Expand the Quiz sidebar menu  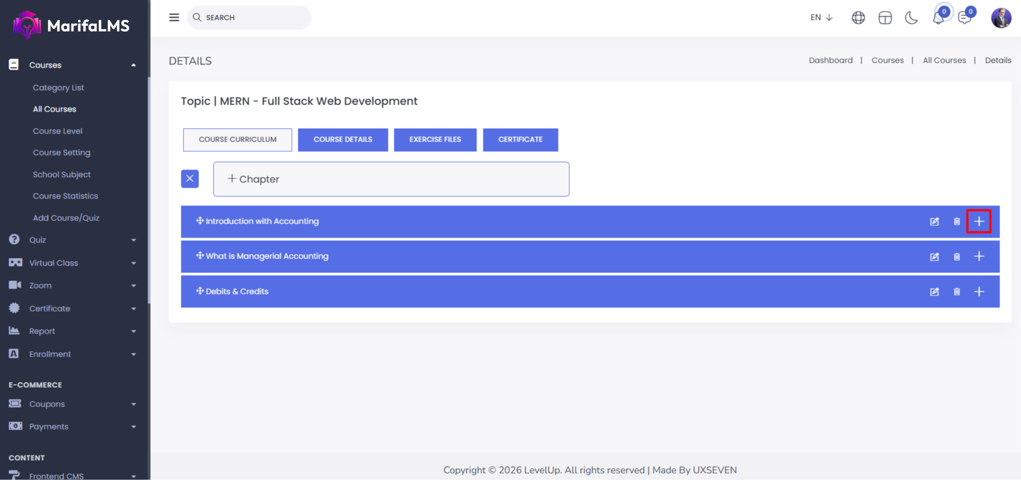72,240
